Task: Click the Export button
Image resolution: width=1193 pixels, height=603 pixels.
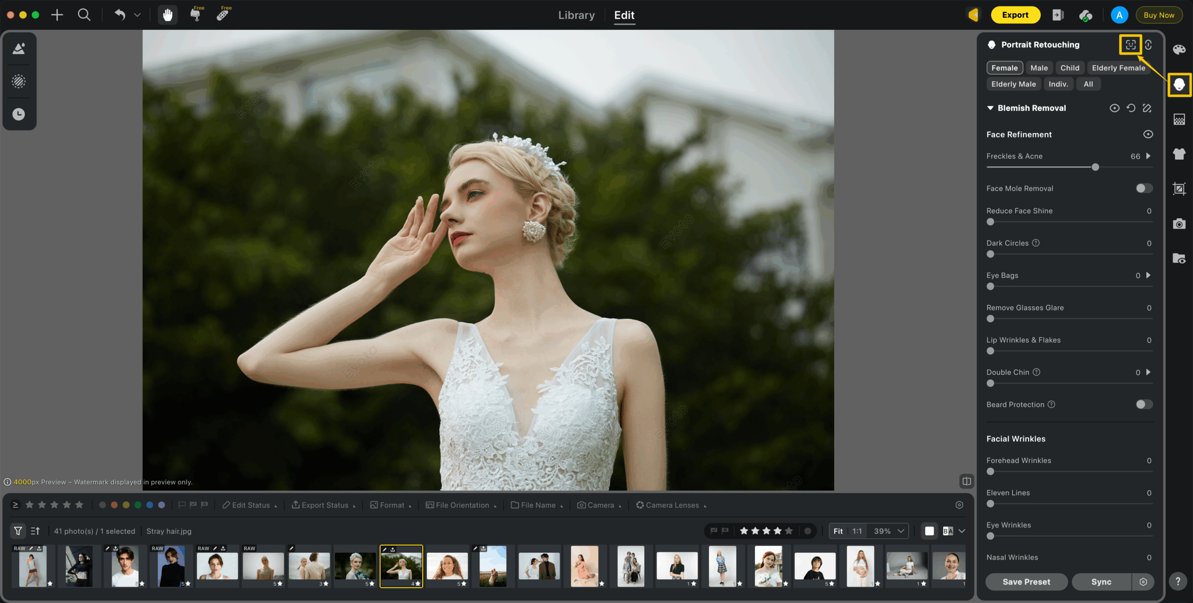Action: [x=1015, y=15]
